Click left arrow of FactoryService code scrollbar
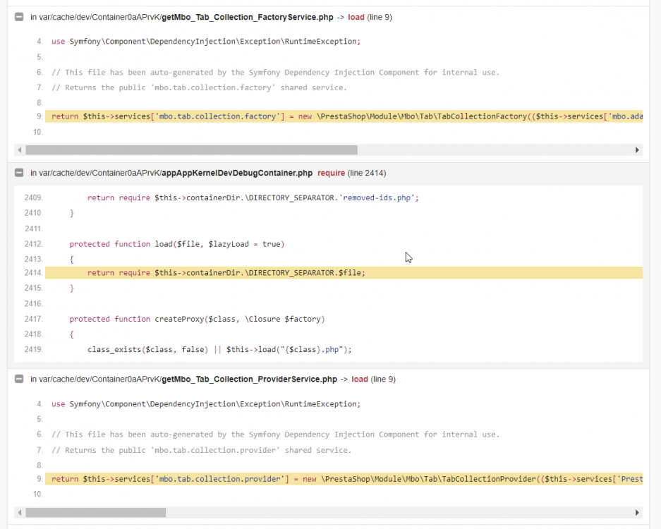 pos(20,150)
